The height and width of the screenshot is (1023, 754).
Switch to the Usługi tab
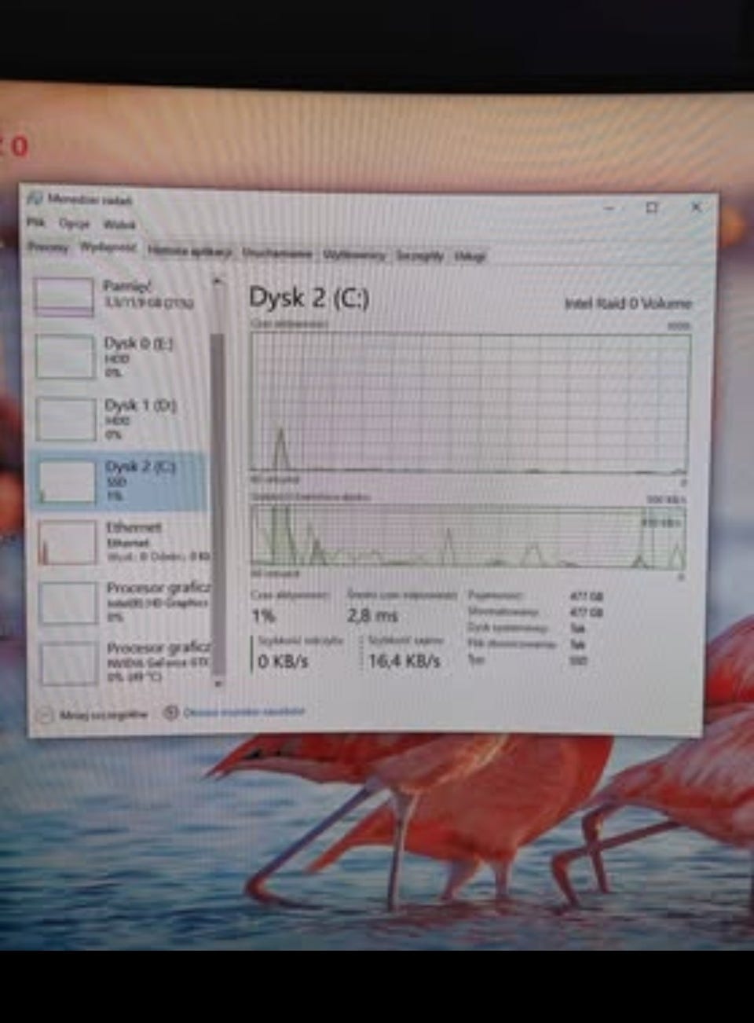[x=470, y=256]
